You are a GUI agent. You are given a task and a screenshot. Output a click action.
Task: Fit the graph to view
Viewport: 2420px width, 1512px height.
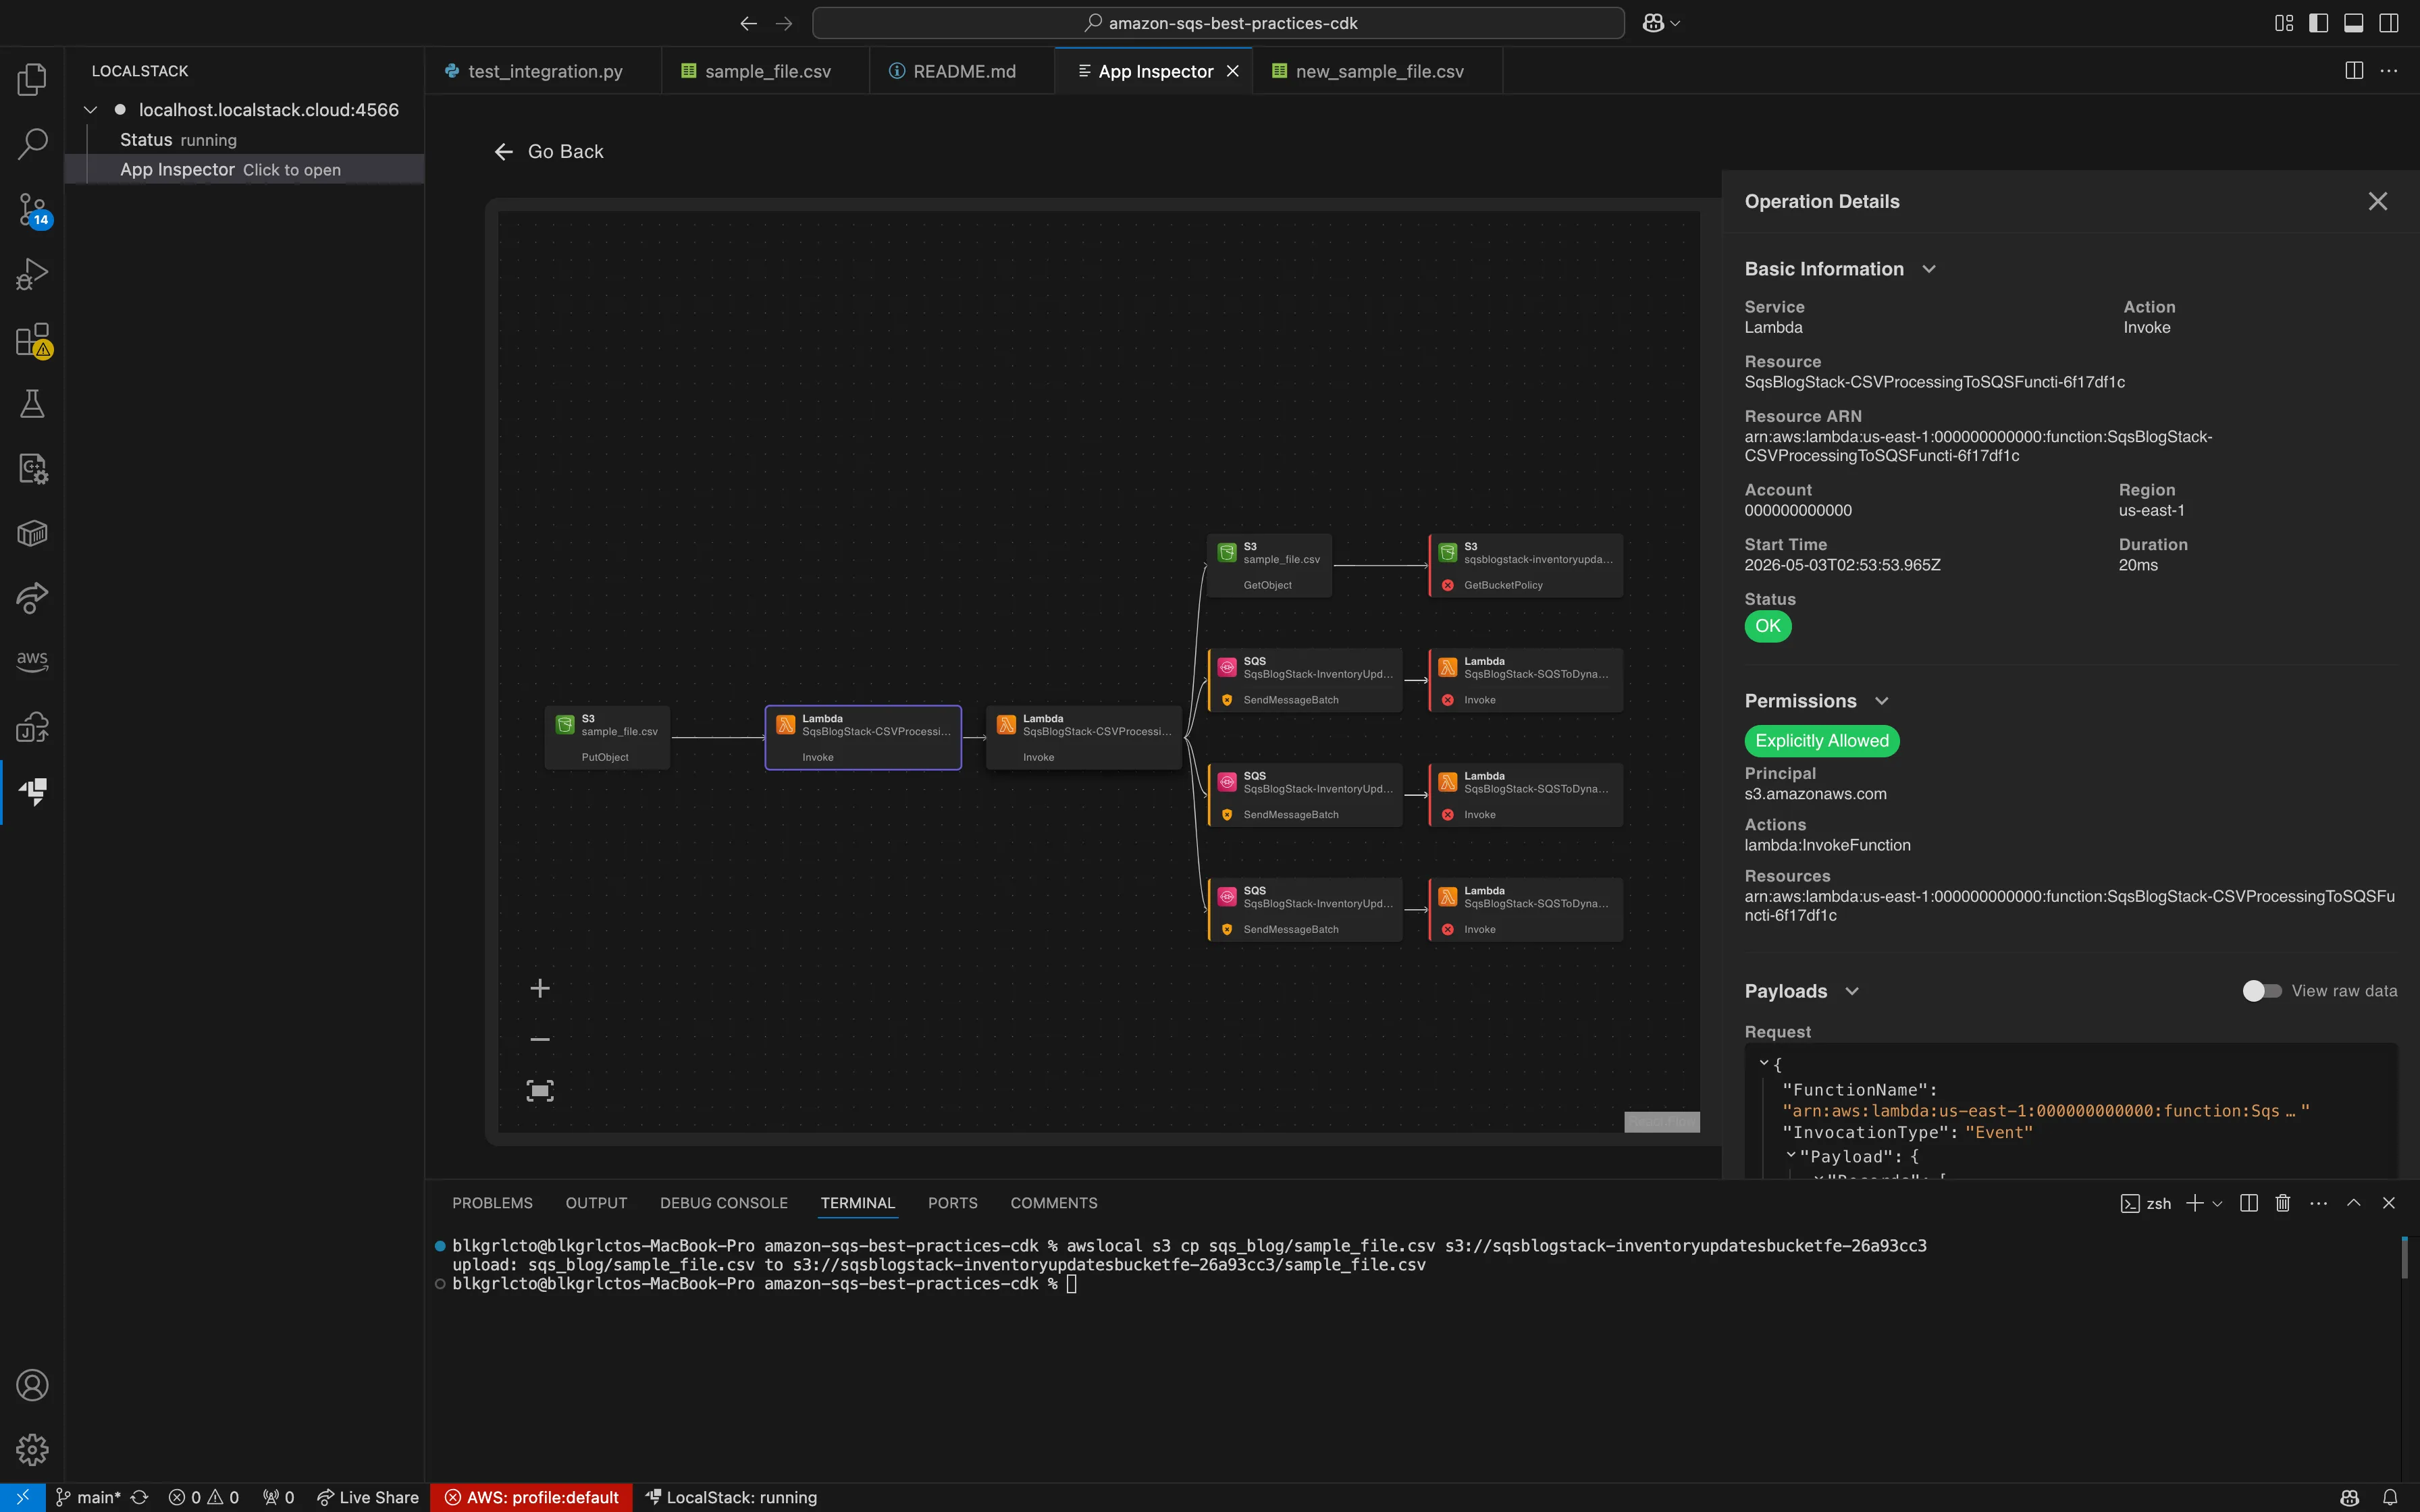point(540,1091)
